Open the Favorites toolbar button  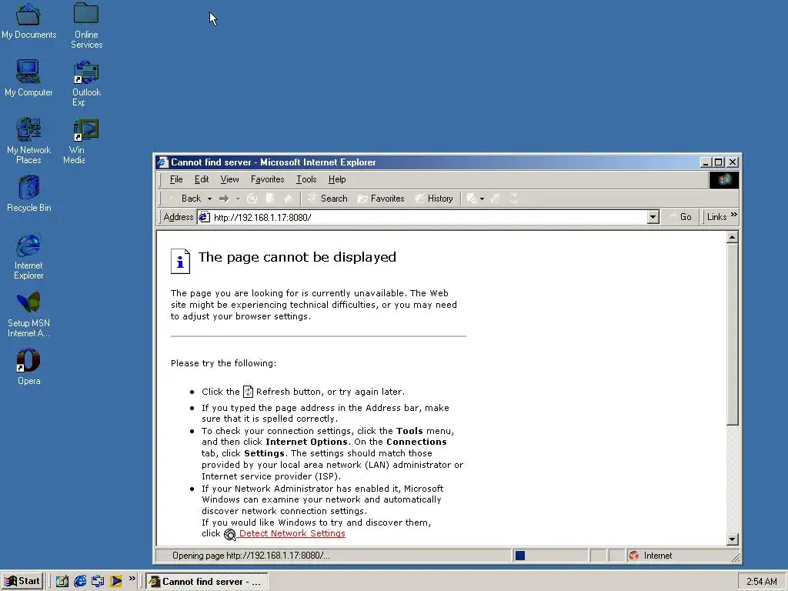[381, 199]
